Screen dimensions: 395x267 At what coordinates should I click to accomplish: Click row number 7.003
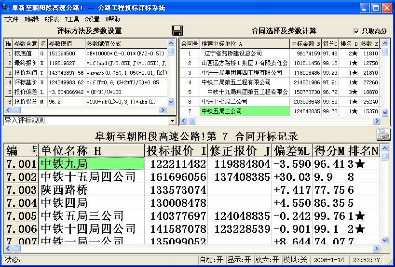21,190
